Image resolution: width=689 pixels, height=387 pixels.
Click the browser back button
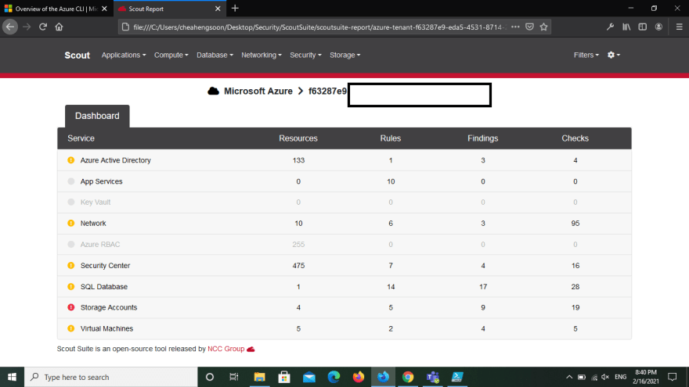click(x=10, y=27)
